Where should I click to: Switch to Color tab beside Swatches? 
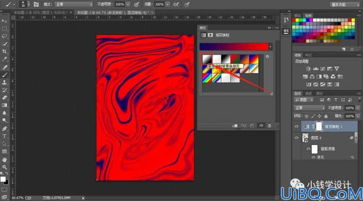(x=297, y=16)
